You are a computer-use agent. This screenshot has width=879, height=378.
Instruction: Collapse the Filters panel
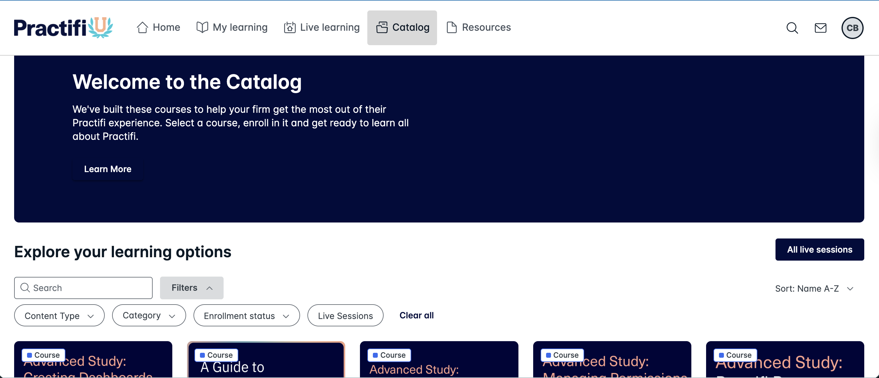point(191,288)
